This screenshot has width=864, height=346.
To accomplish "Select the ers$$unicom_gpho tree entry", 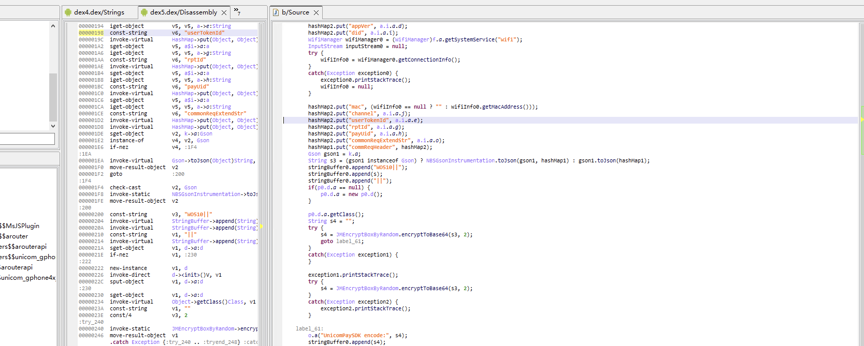I will click(x=27, y=257).
